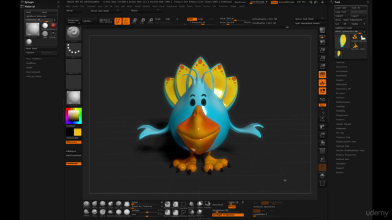Click the BPR render icon on right shelf
Screen dimensions: 392x220
pos(322,31)
